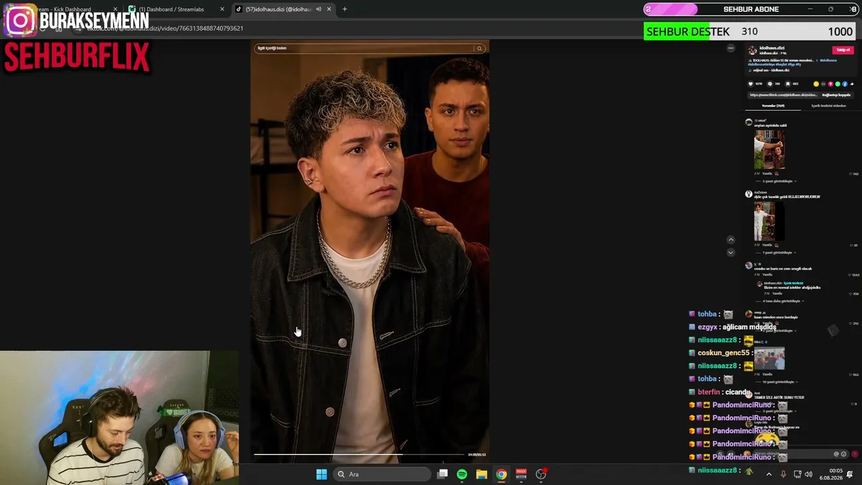
Task: Click the Takip et follow button
Action: click(x=842, y=50)
